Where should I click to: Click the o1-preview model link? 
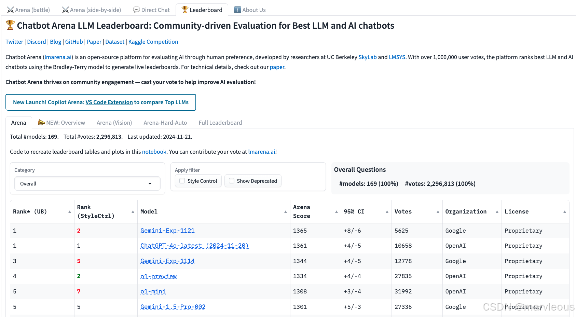(159, 276)
